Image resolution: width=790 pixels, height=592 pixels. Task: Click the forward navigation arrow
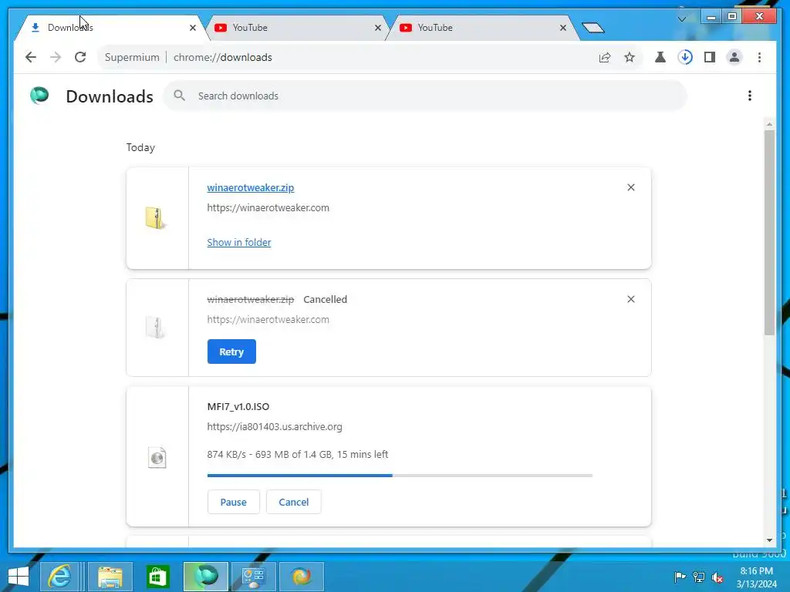coord(56,57)
